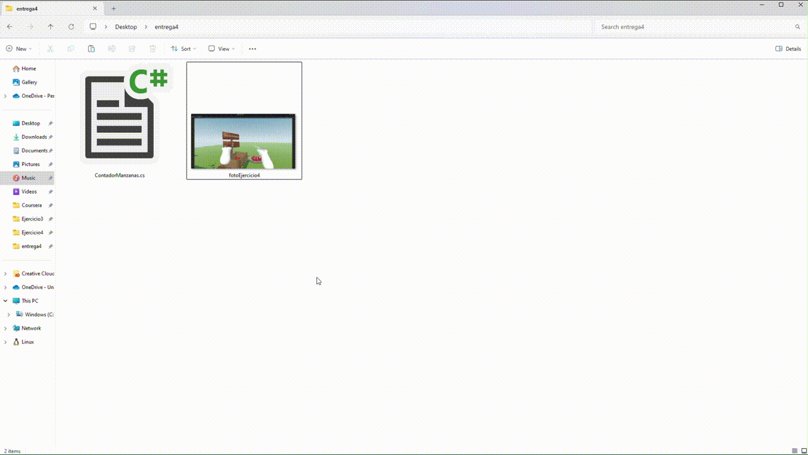Click the Rename icon in toolbar
The height and width of the screenshot is (455, 808).
111,49
